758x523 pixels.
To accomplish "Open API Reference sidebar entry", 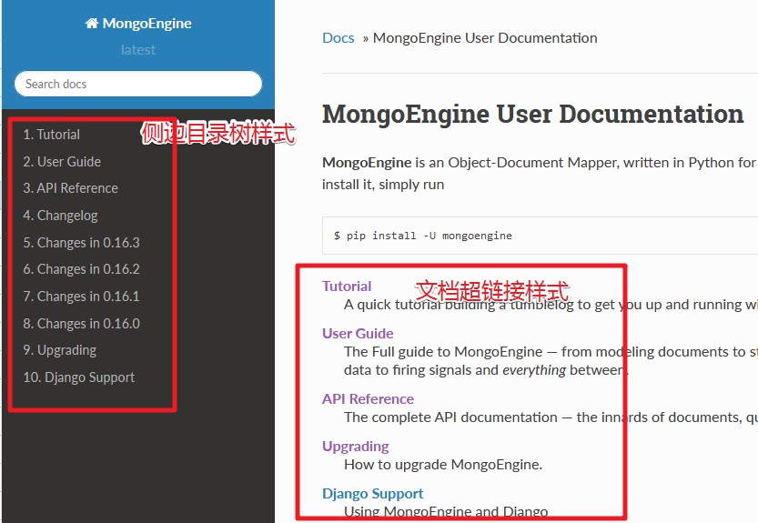I will tap(71, 188).
